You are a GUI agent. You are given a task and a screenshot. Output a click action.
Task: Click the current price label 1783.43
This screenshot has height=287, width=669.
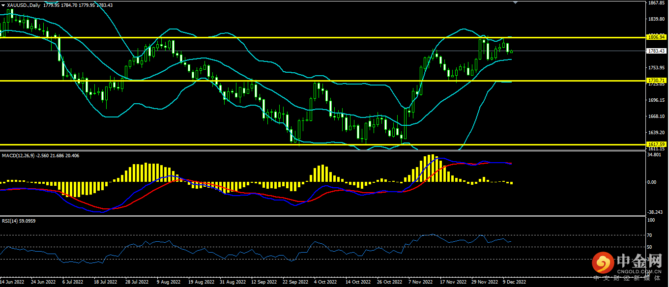[x=656, y=51]
